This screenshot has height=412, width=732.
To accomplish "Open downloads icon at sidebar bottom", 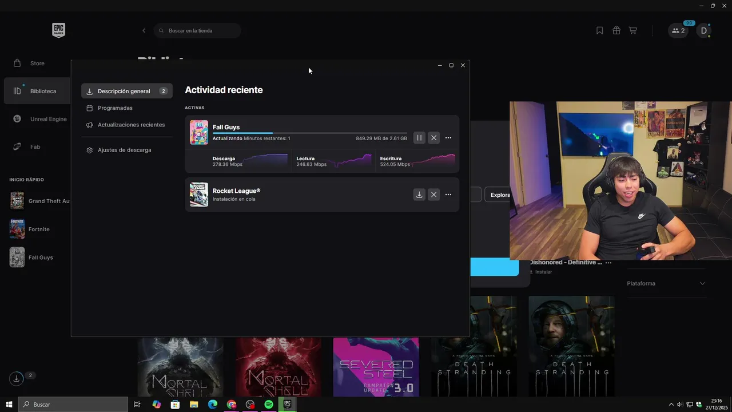I will pos(17,378).
